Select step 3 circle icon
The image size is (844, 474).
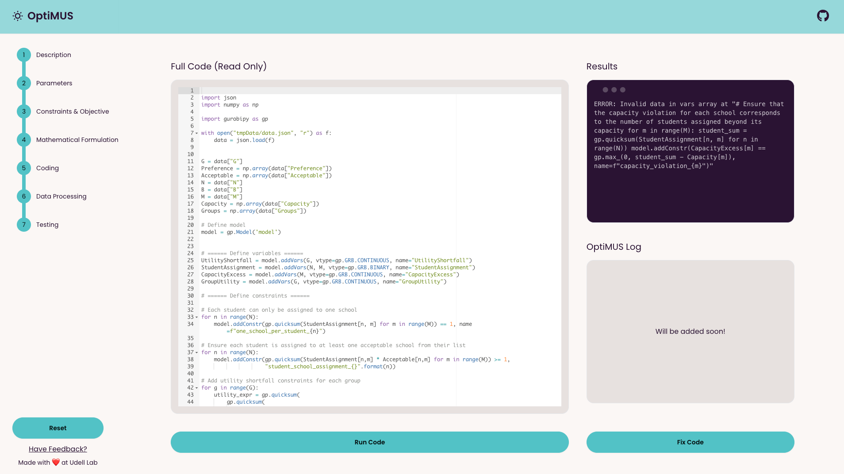click(x=24, y=111)
